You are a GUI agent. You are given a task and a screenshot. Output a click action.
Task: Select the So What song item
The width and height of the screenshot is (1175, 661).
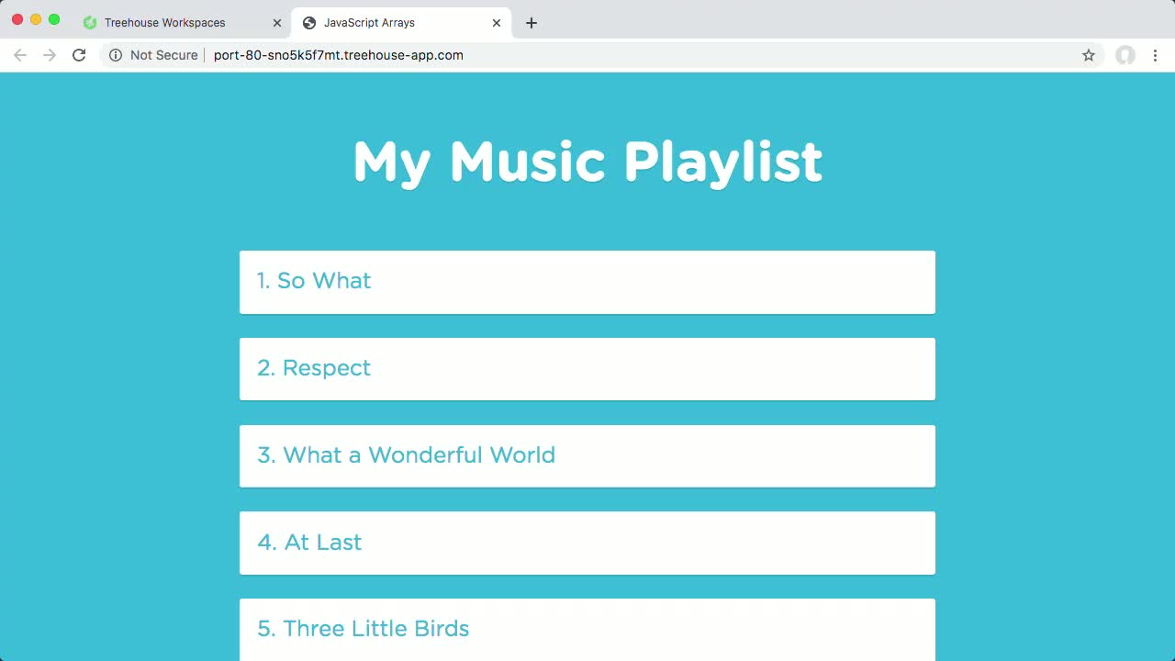pyautogui.click(x=587, y=282)
